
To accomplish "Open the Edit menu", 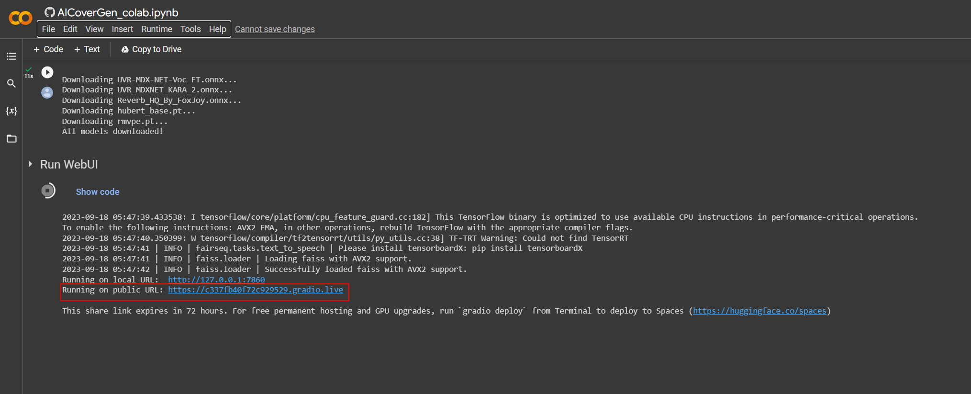I will pyautogui.click(x=70, y=29).
